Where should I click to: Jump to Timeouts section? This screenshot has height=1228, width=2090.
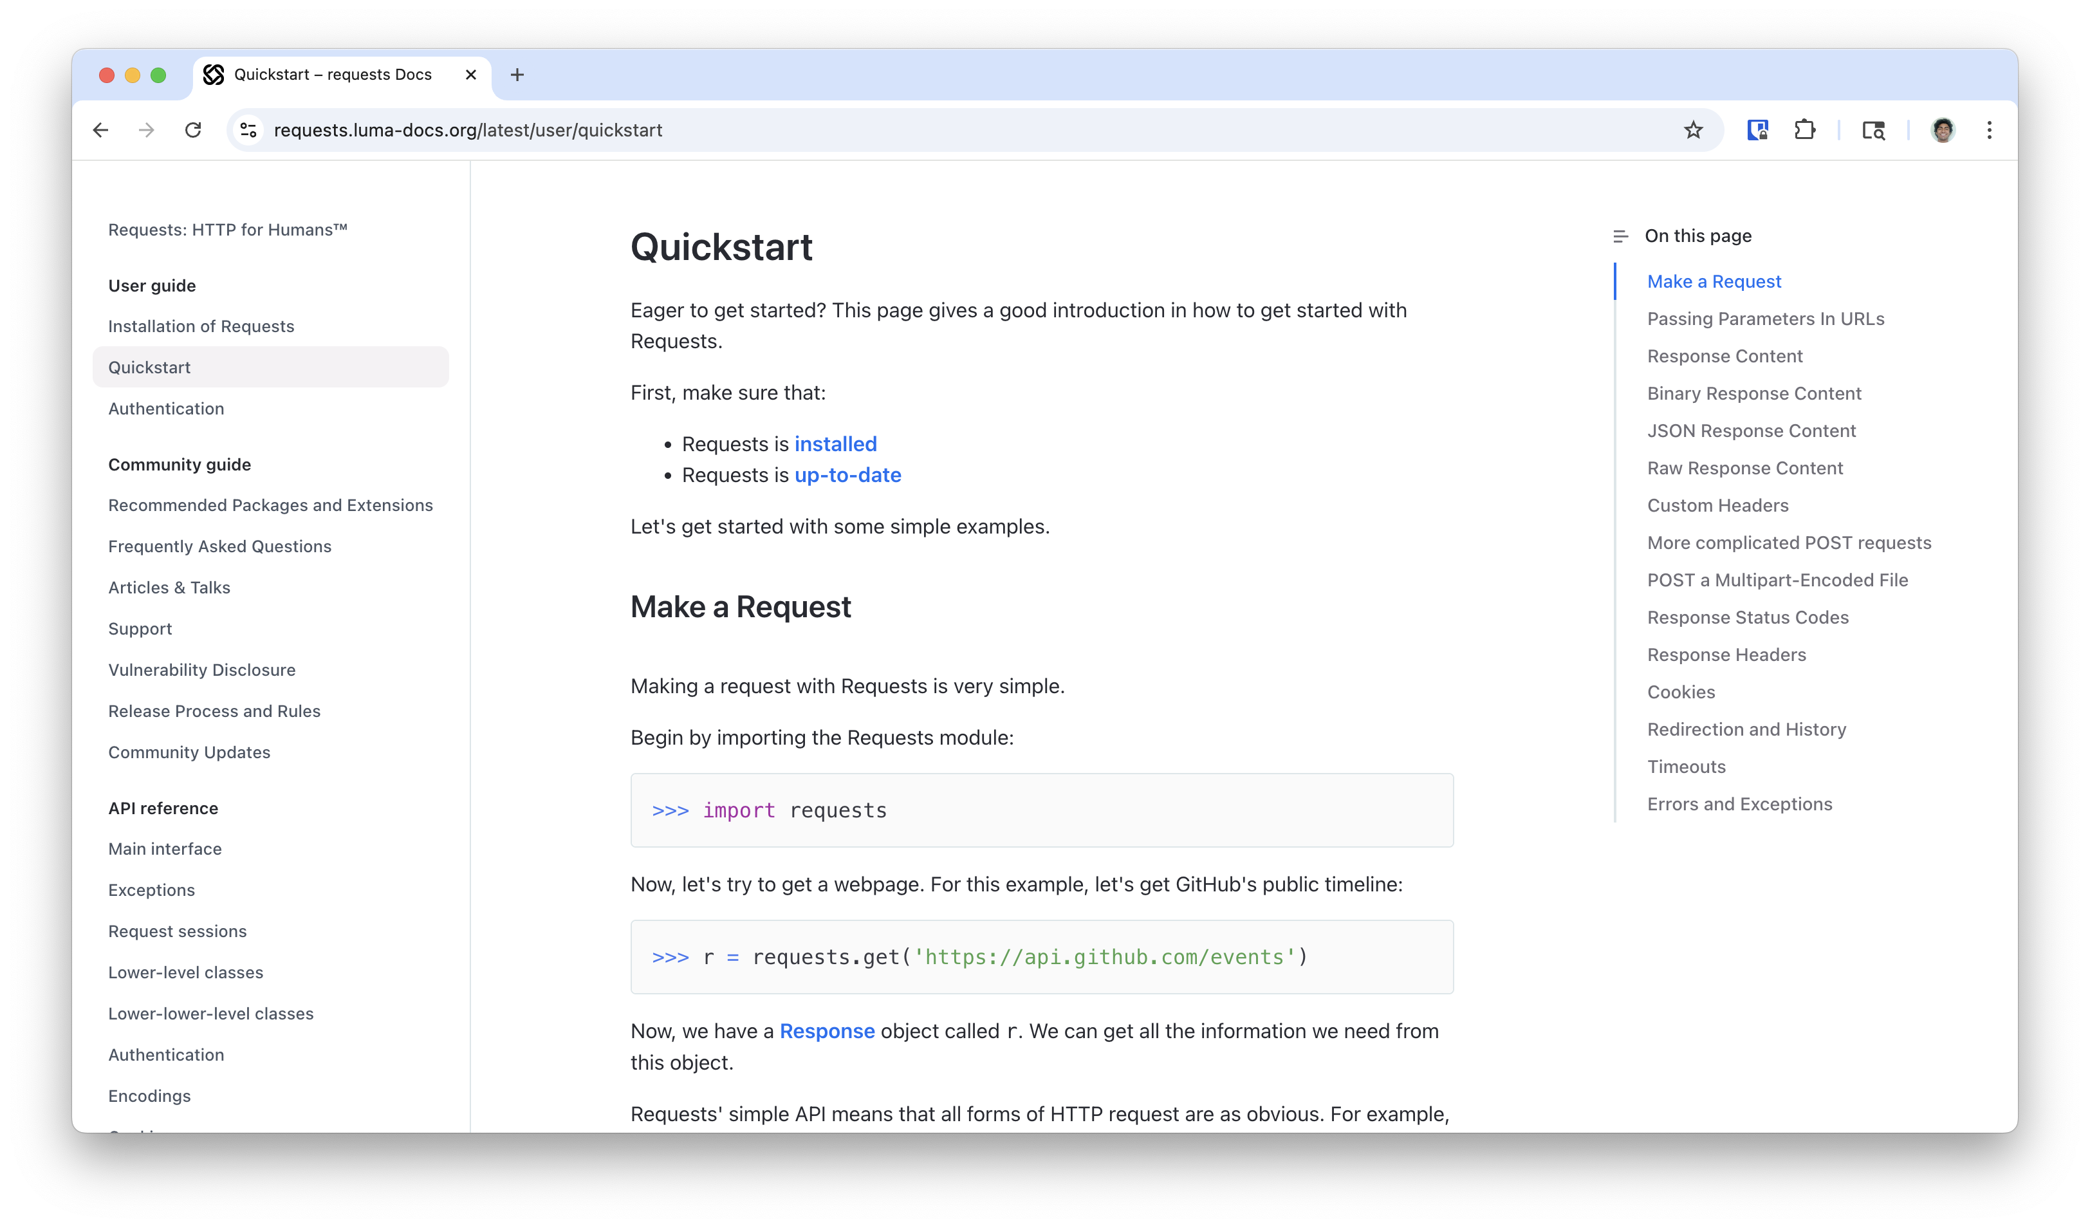pos(1686,767)
